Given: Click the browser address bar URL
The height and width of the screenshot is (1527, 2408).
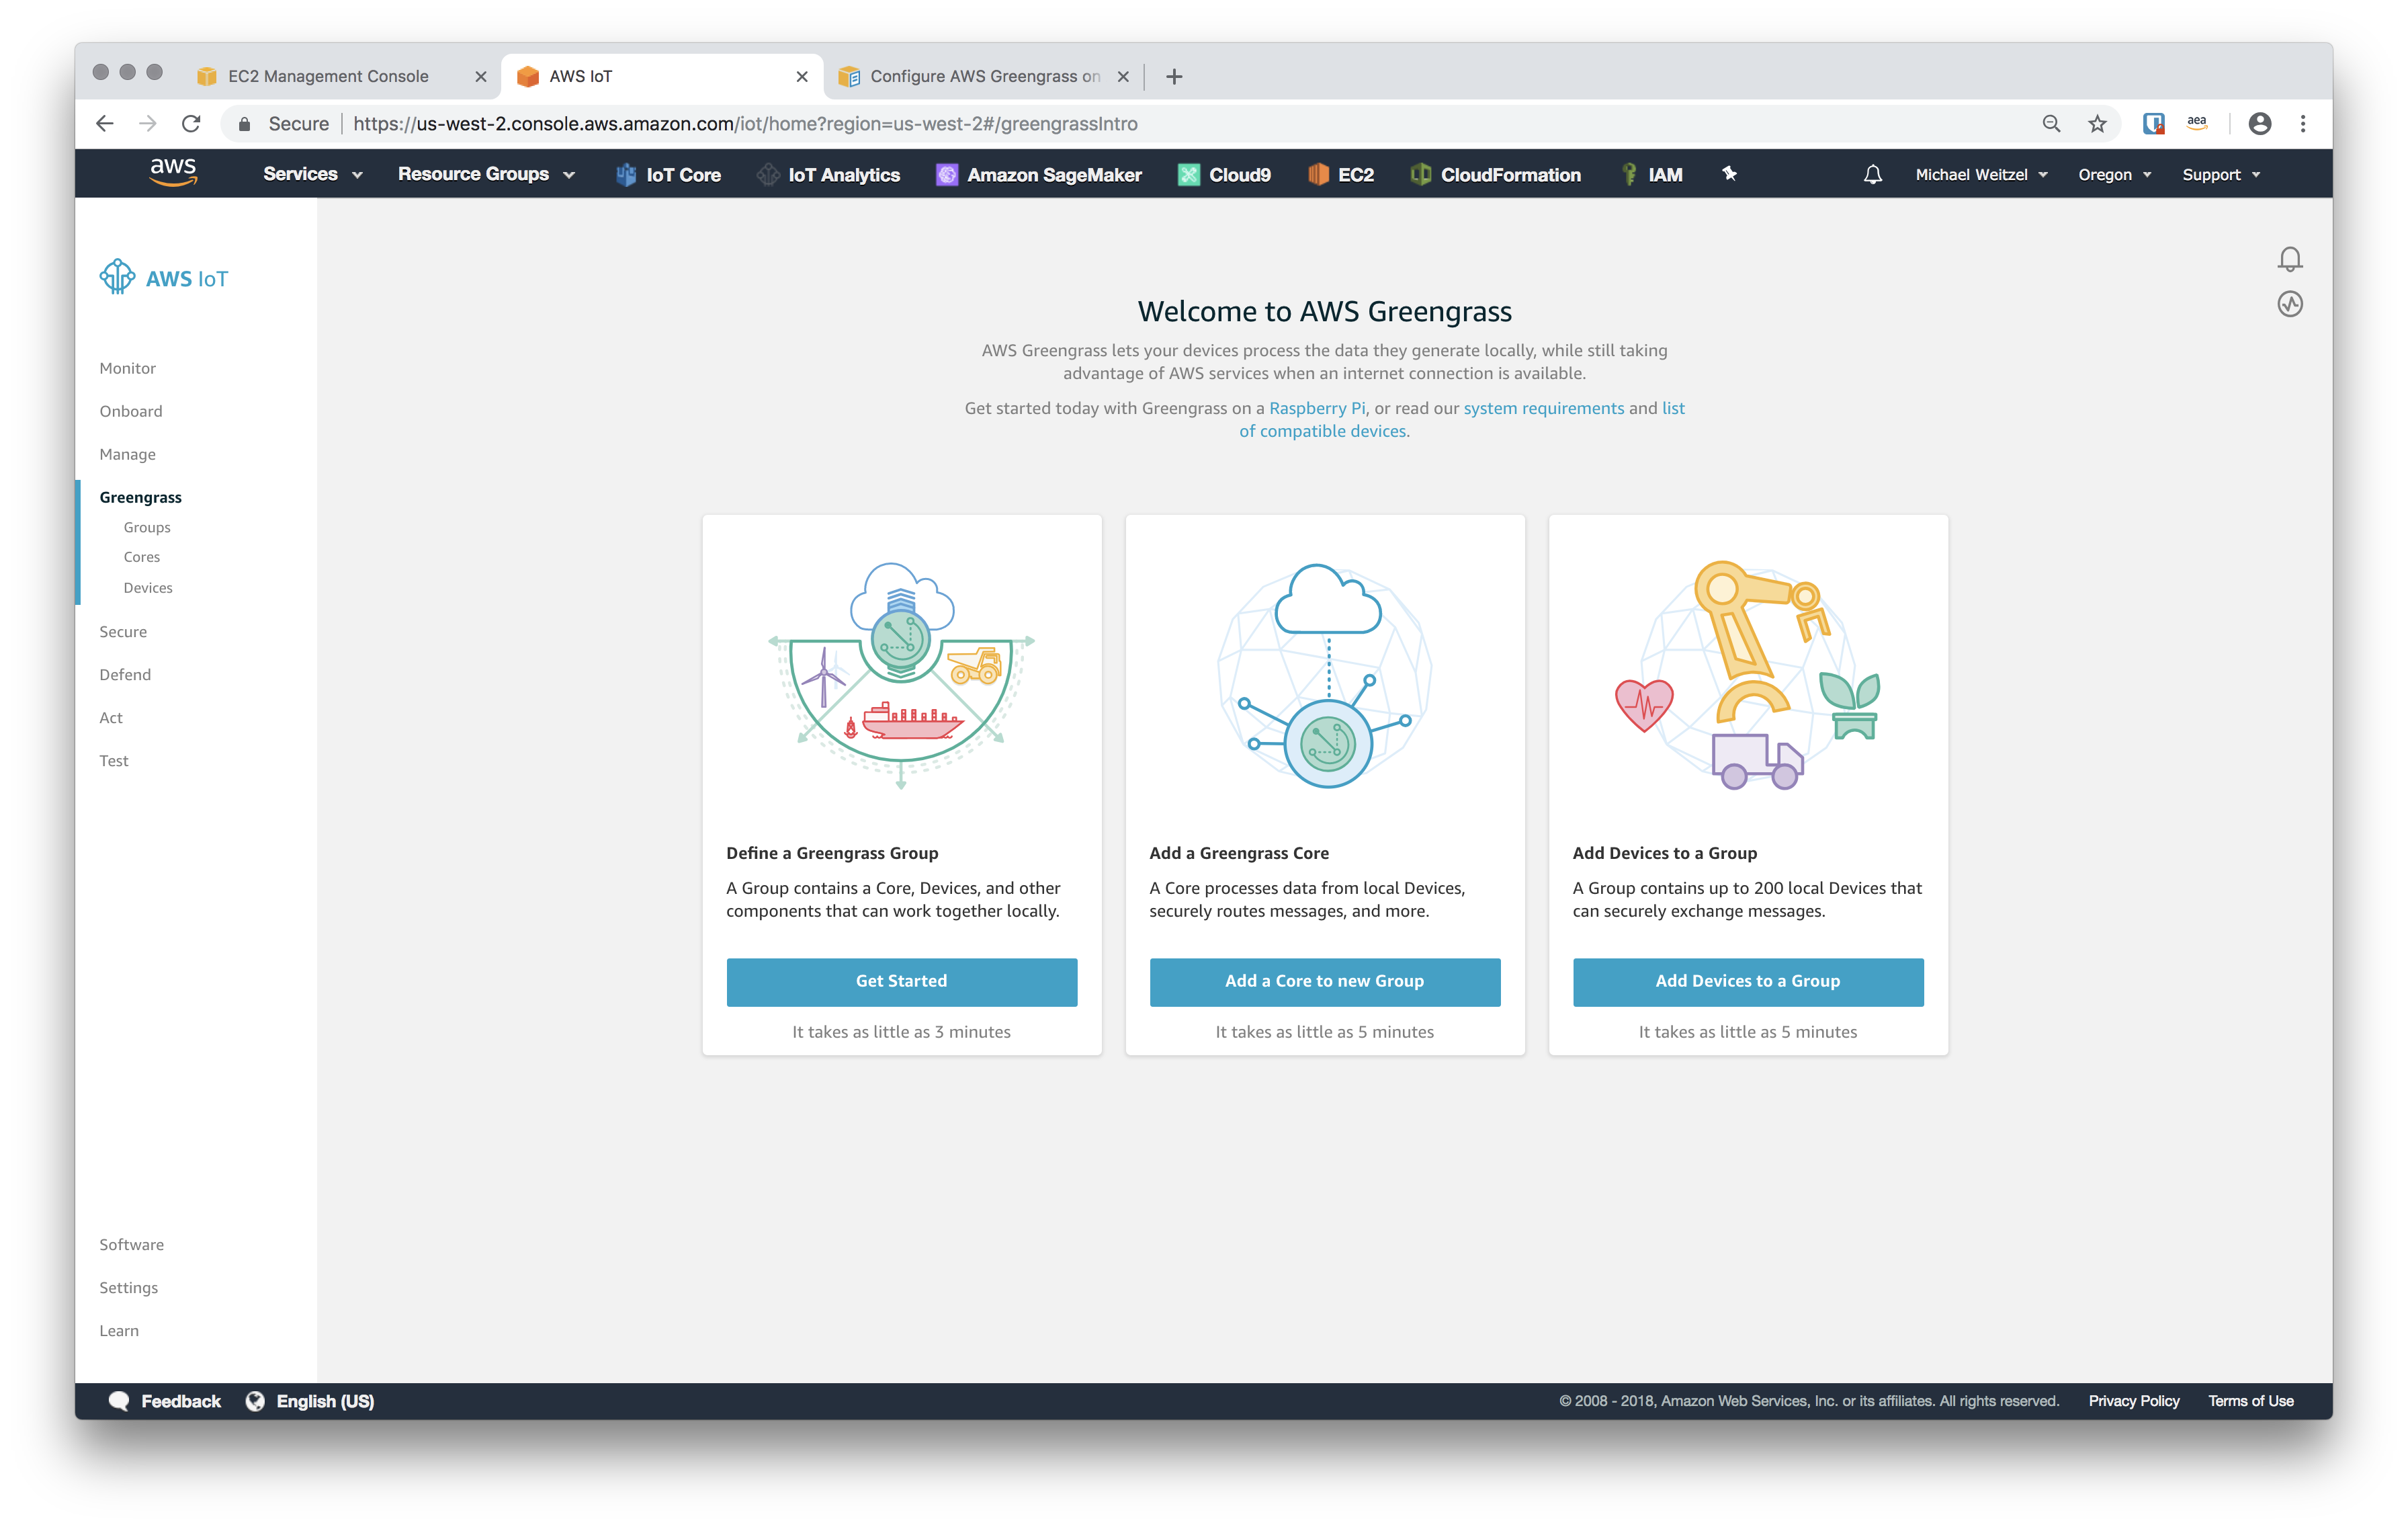Looking at the screenshot, I should (745, 124).
